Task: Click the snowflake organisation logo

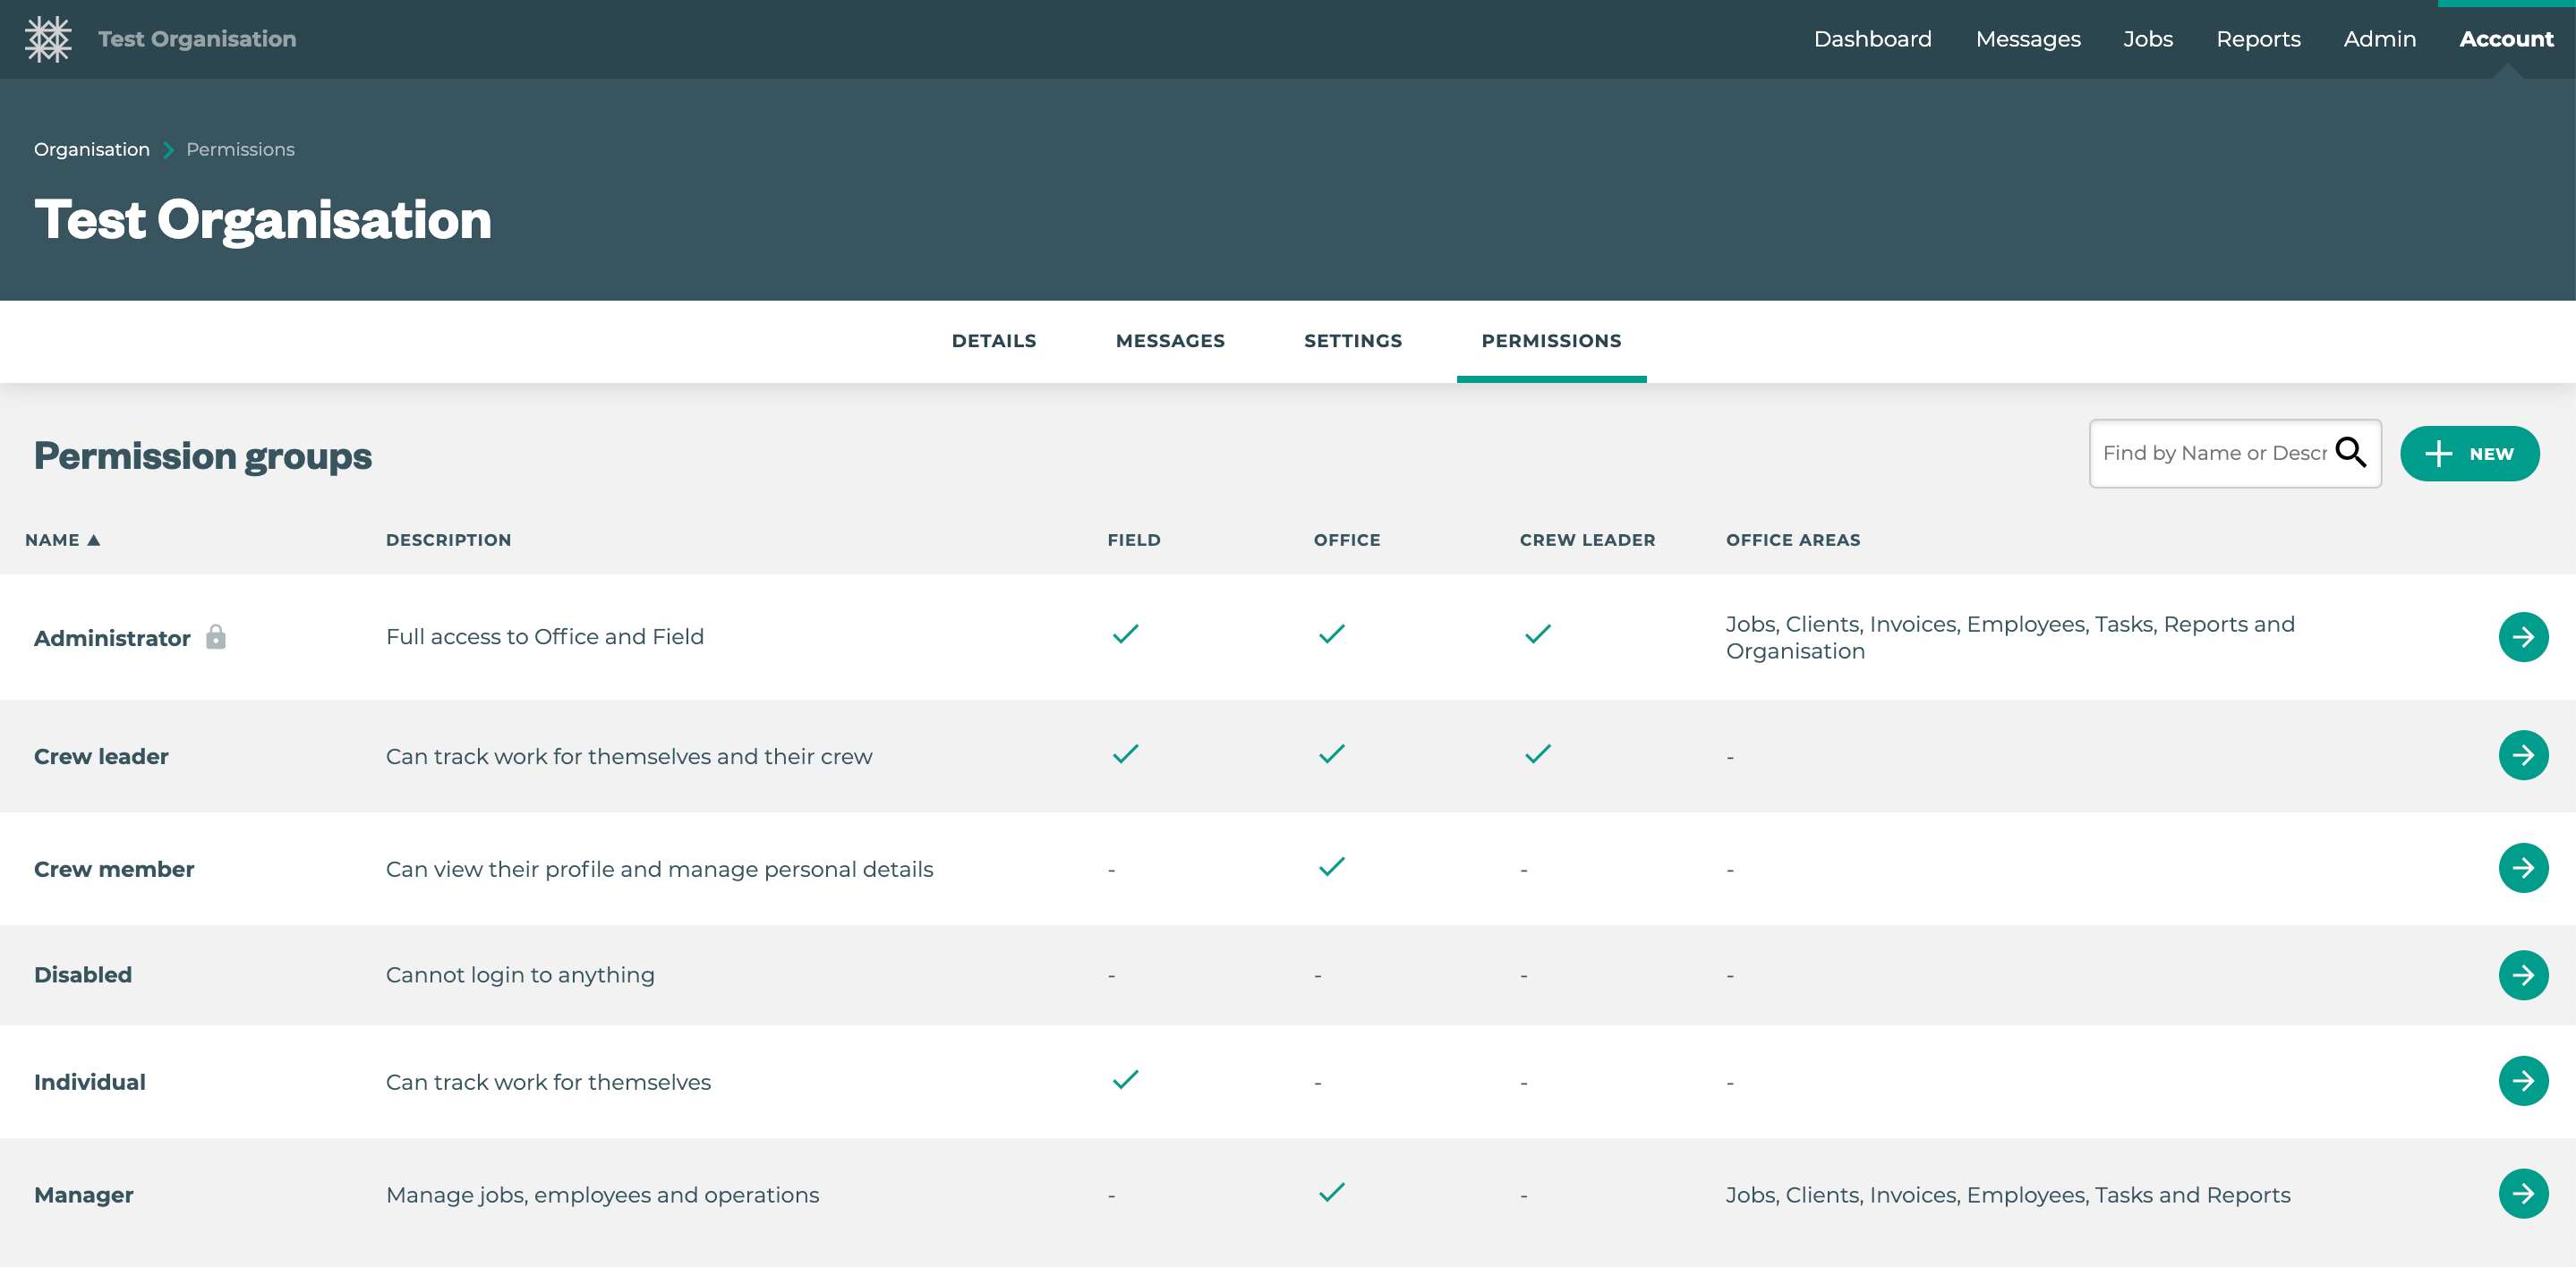Action: point(48,39)
